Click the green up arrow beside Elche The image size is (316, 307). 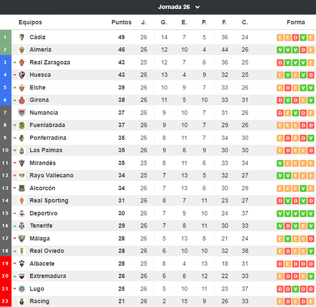pyautogui.click(x=15, y=88)
